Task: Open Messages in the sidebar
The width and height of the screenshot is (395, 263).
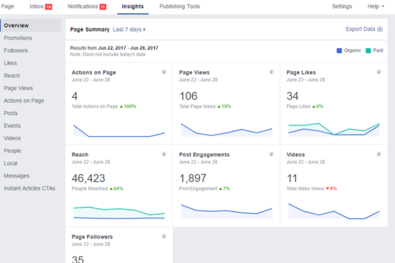Action: (16, 176)
